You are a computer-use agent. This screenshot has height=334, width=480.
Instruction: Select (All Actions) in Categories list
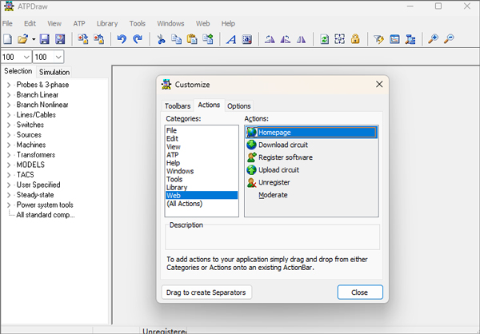185,204
